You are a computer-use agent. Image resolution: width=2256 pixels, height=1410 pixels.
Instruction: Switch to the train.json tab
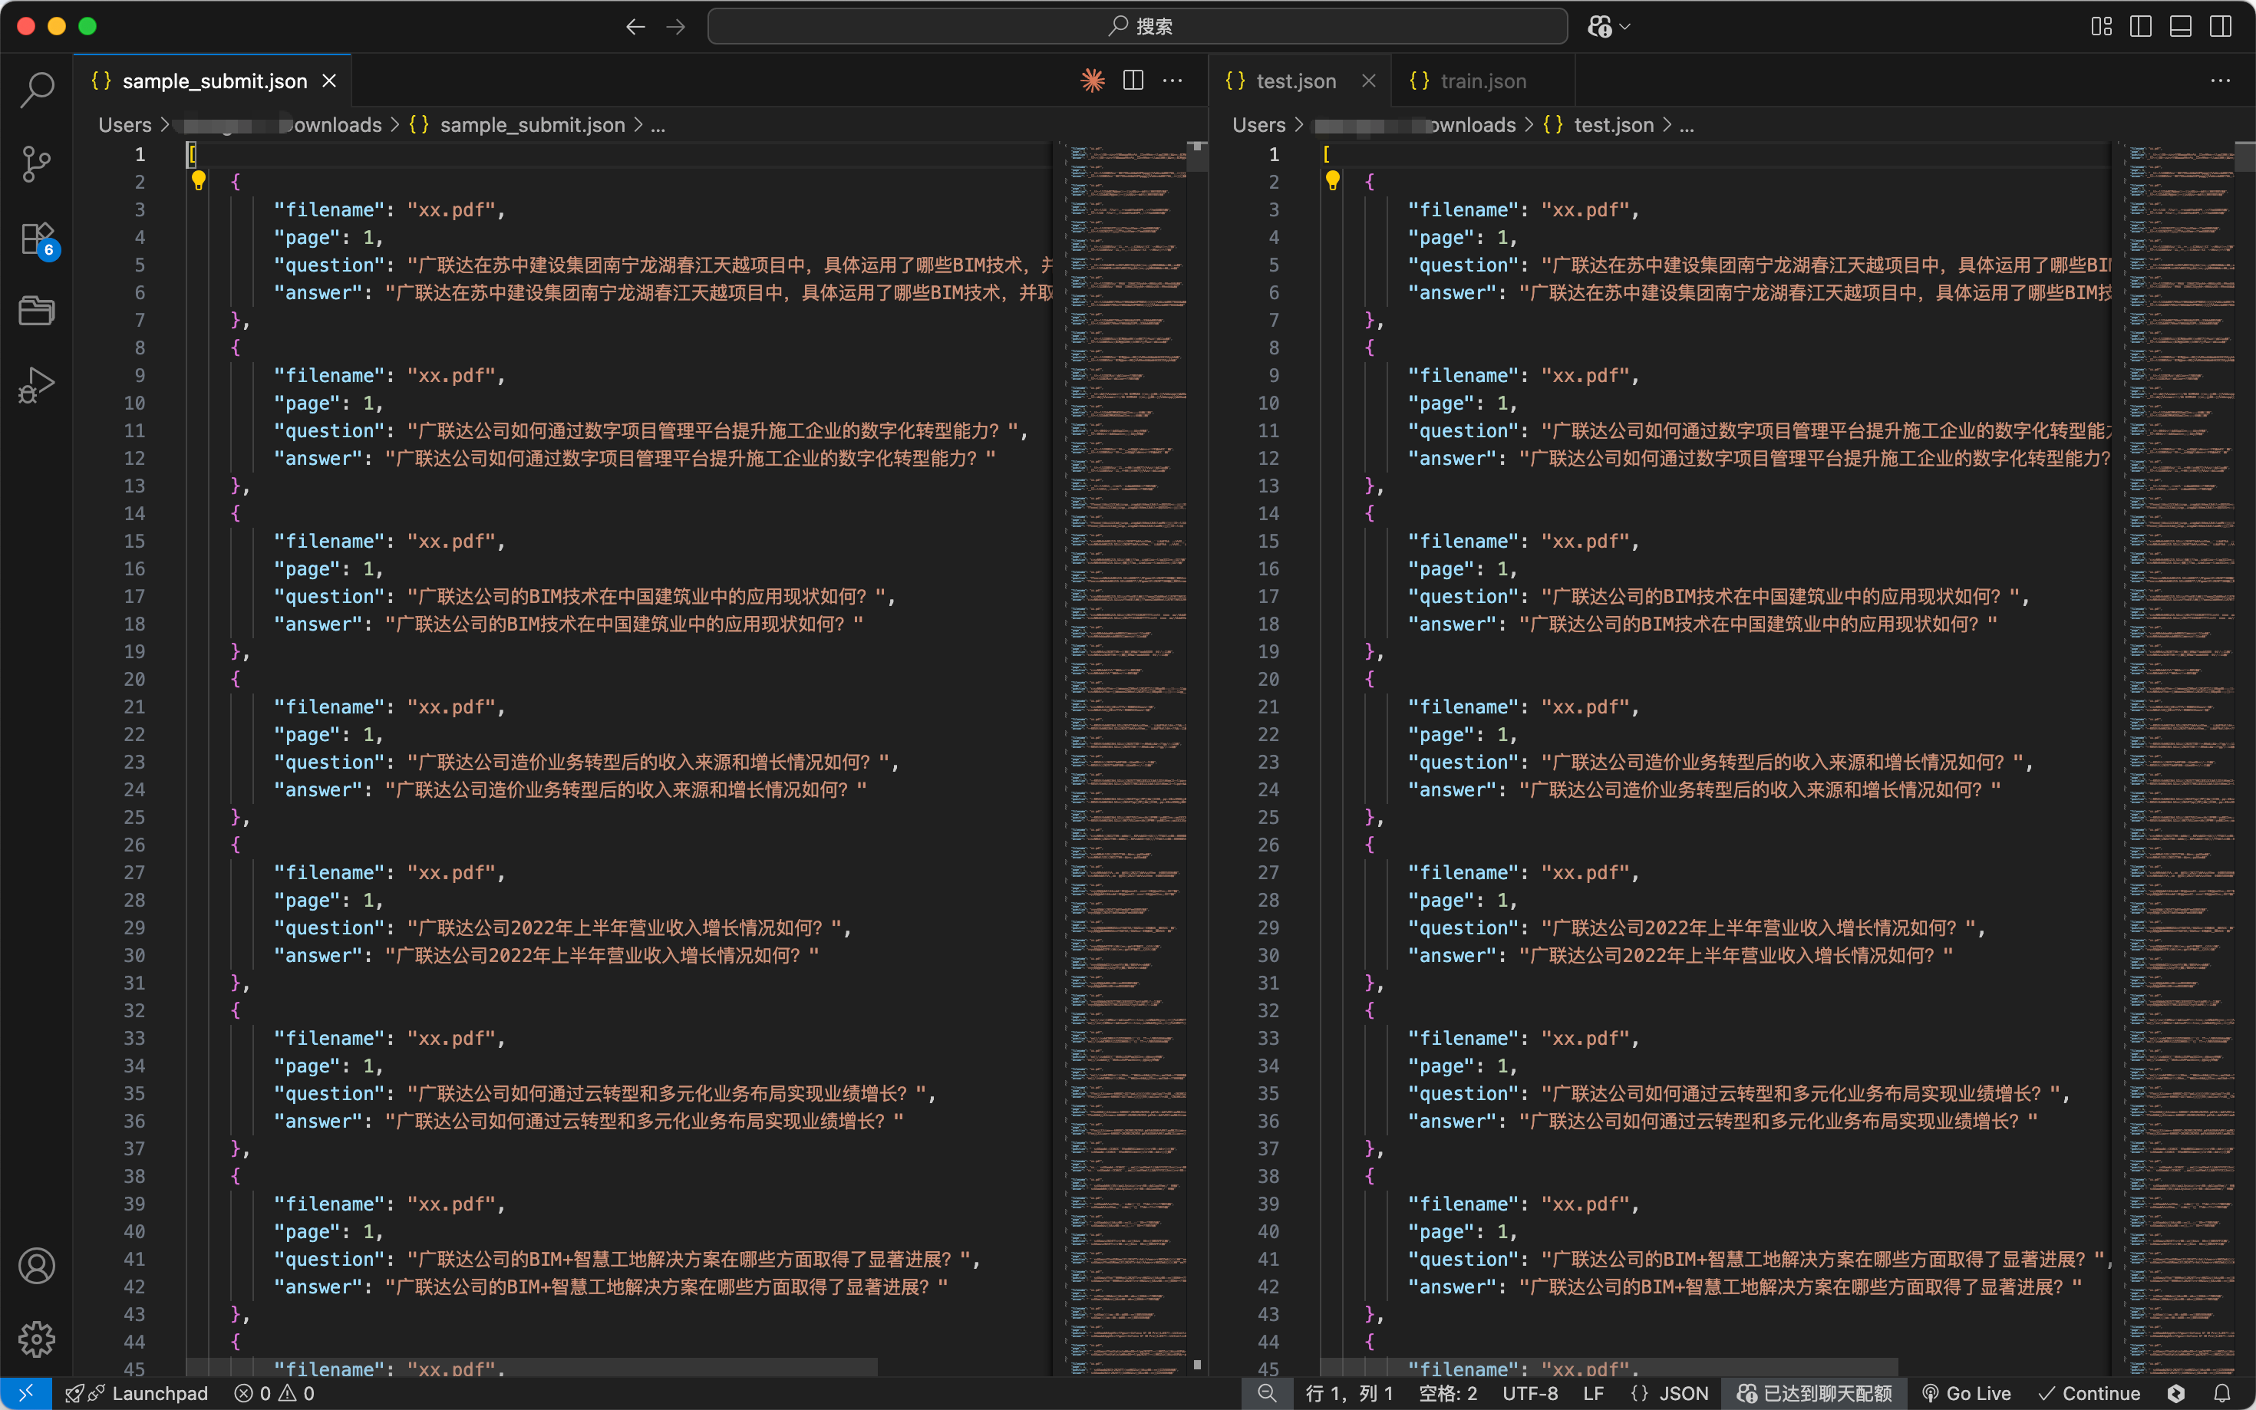point(1483,81)
